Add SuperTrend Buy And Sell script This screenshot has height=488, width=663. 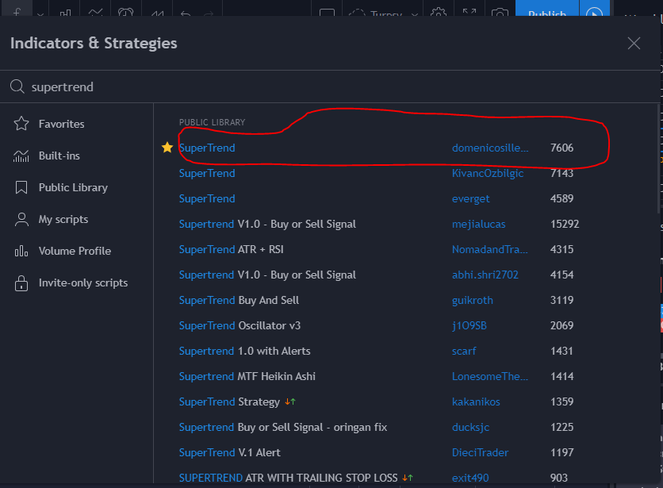pyautogui.click(x=239, y=300)
